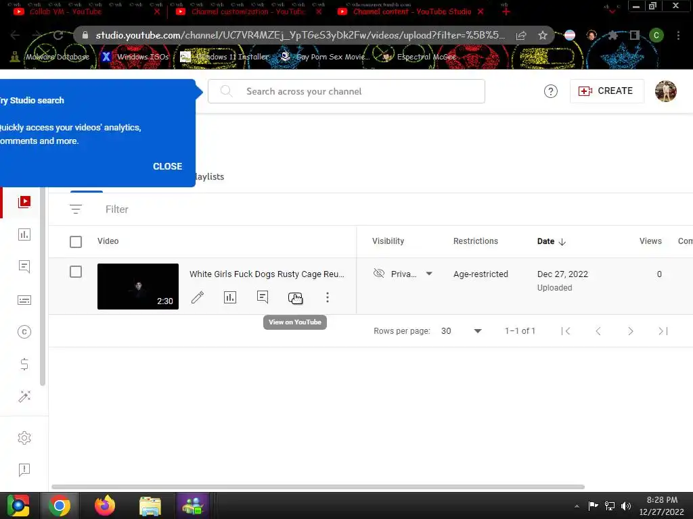Click the pencil Details icon on the video row
693x519 pixels.
[198, 297]
